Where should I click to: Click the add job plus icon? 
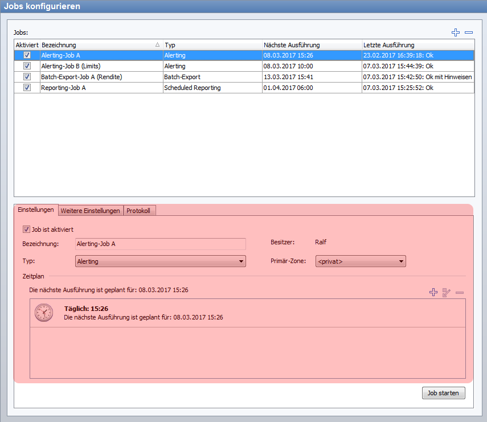[455, 33]
